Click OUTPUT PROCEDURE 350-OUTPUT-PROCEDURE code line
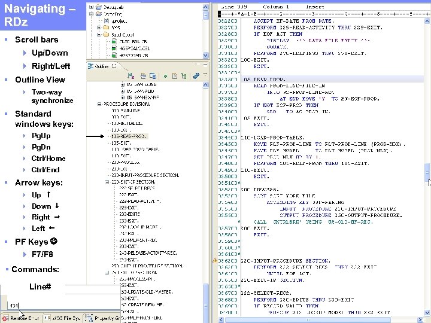The width and height of the screenshot is (431, 323). (x=341, y=215)
